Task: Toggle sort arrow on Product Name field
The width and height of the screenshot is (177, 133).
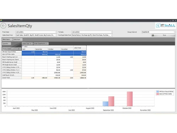Action: coord(19,49)
